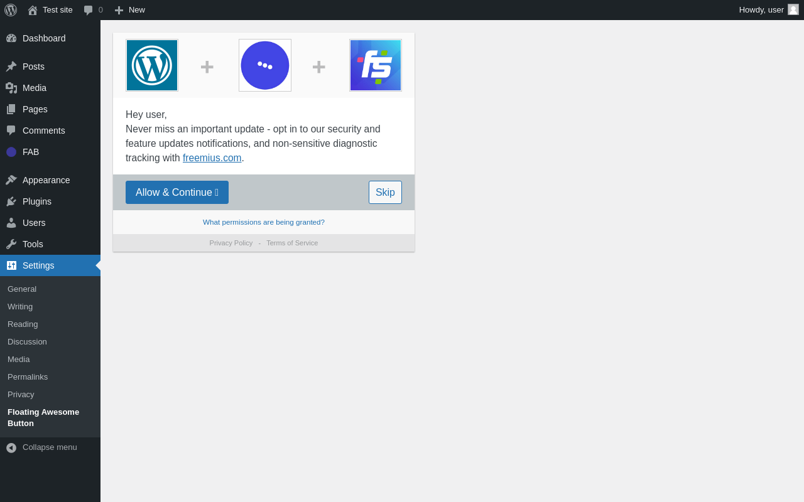Open the Dashboard menu
804x502 pixels.
(x=50, y=38)
